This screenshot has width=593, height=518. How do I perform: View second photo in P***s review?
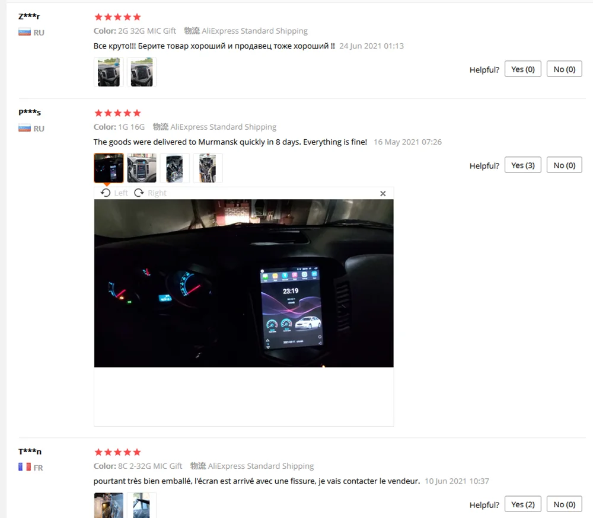(x=142, y=168)
